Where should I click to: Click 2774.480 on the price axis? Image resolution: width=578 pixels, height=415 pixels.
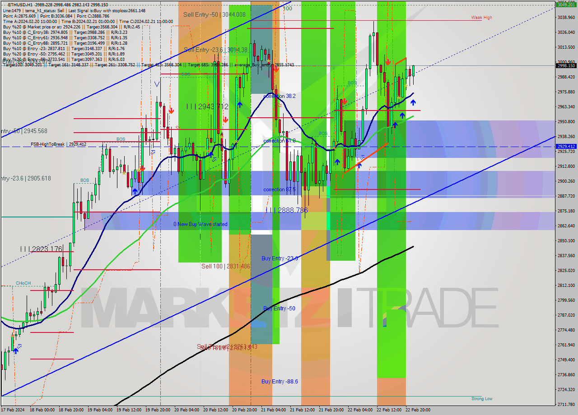(x=566, y=330)
